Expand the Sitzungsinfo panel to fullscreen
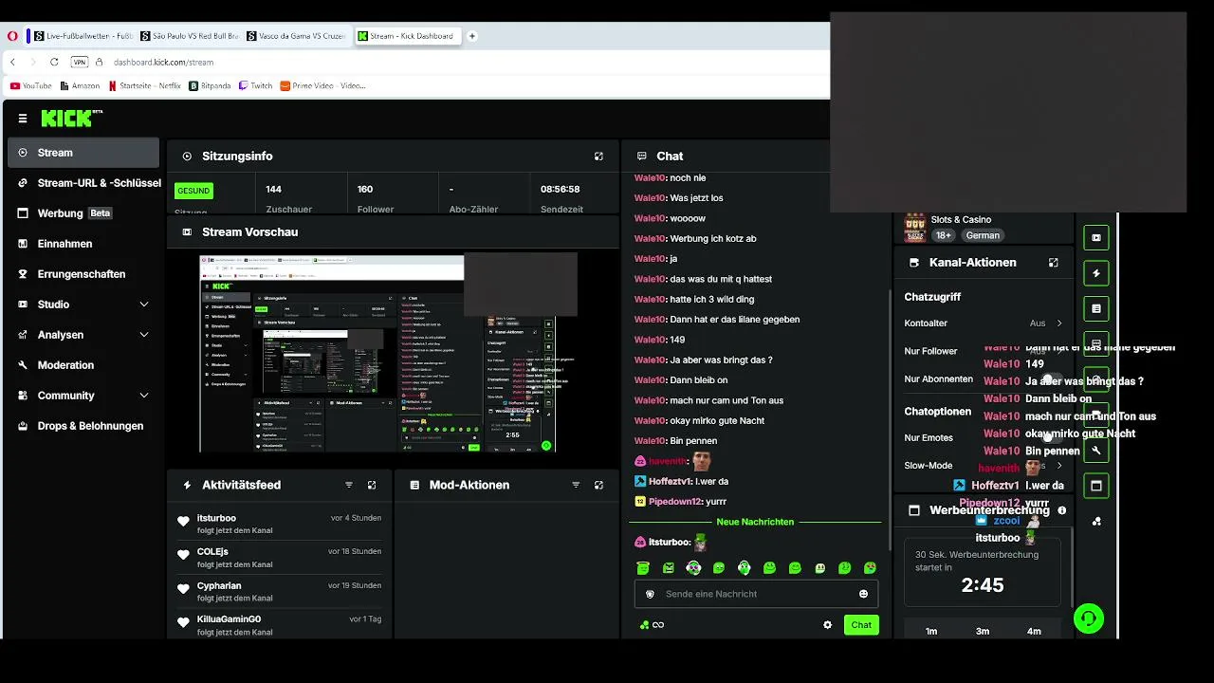The width and height of the screenshot is (1214, 683). click(598, 157)
